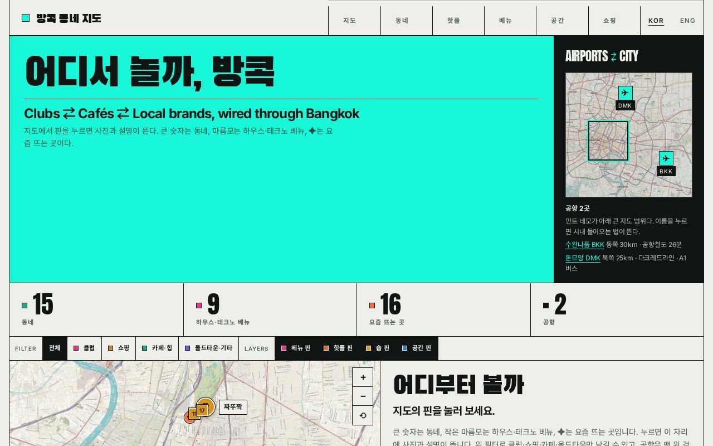Filter map by 카페·힙
This screenshot has width=713, height=446.
pos(157,348)
